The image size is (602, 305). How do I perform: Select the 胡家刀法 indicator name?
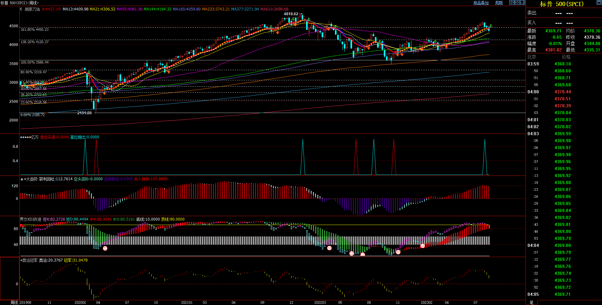[32, 9]
